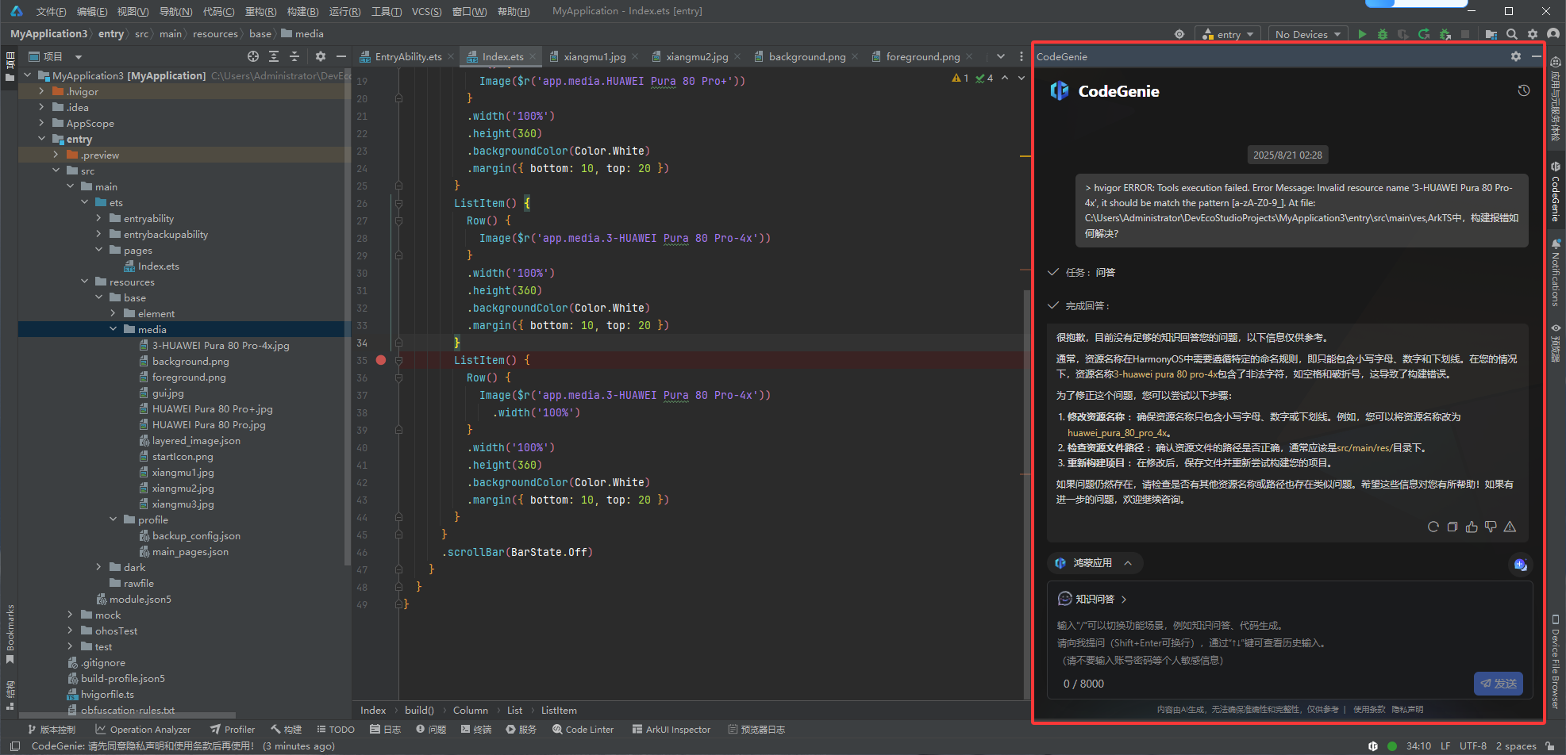Switch to the background.png tab
The image size is (1566, 755).
pyautogui.click(x=807, y=56)
